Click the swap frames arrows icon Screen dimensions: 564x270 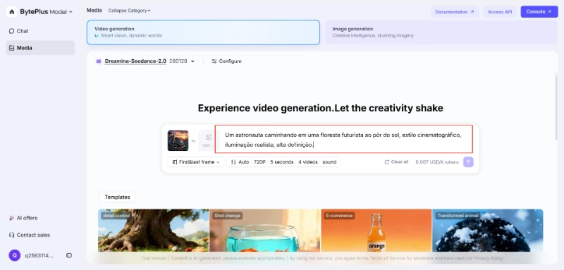click(193, 141)
